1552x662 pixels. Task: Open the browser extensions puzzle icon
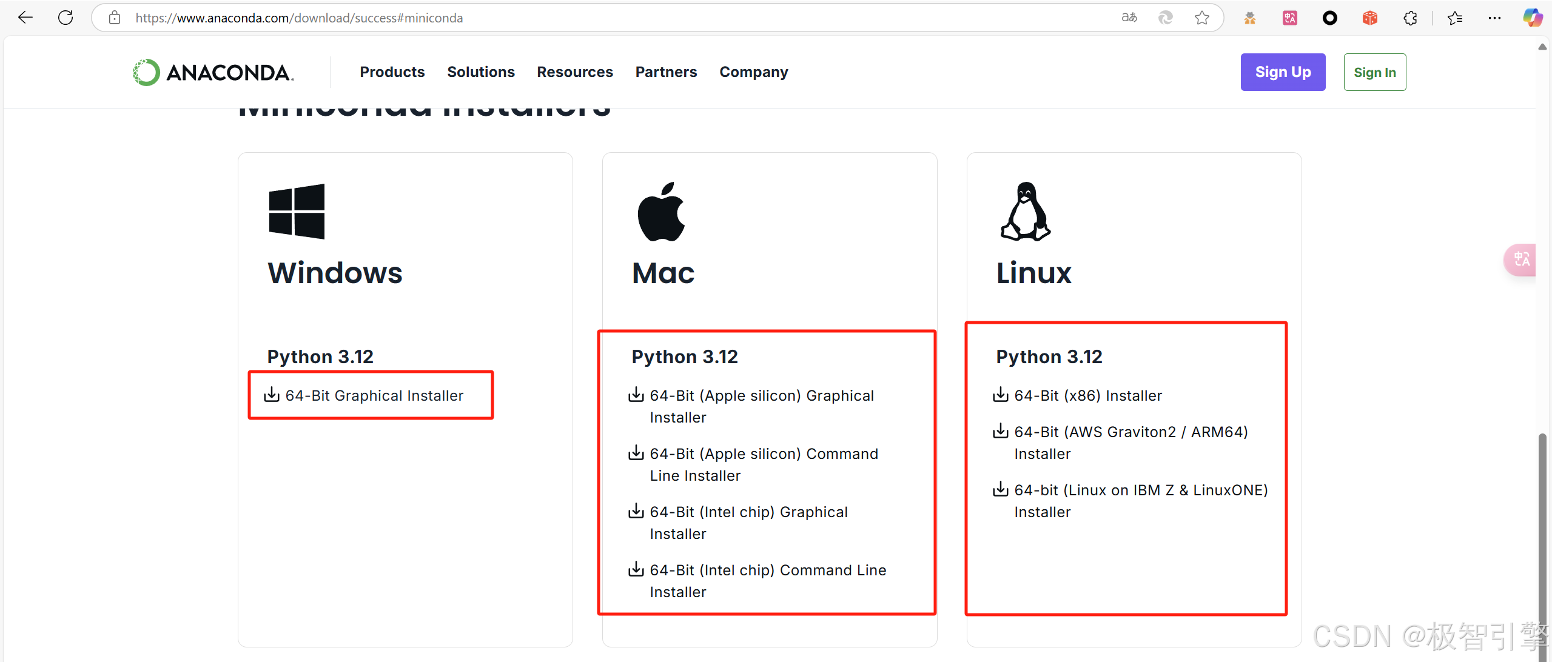click(x=1410, y=18)
